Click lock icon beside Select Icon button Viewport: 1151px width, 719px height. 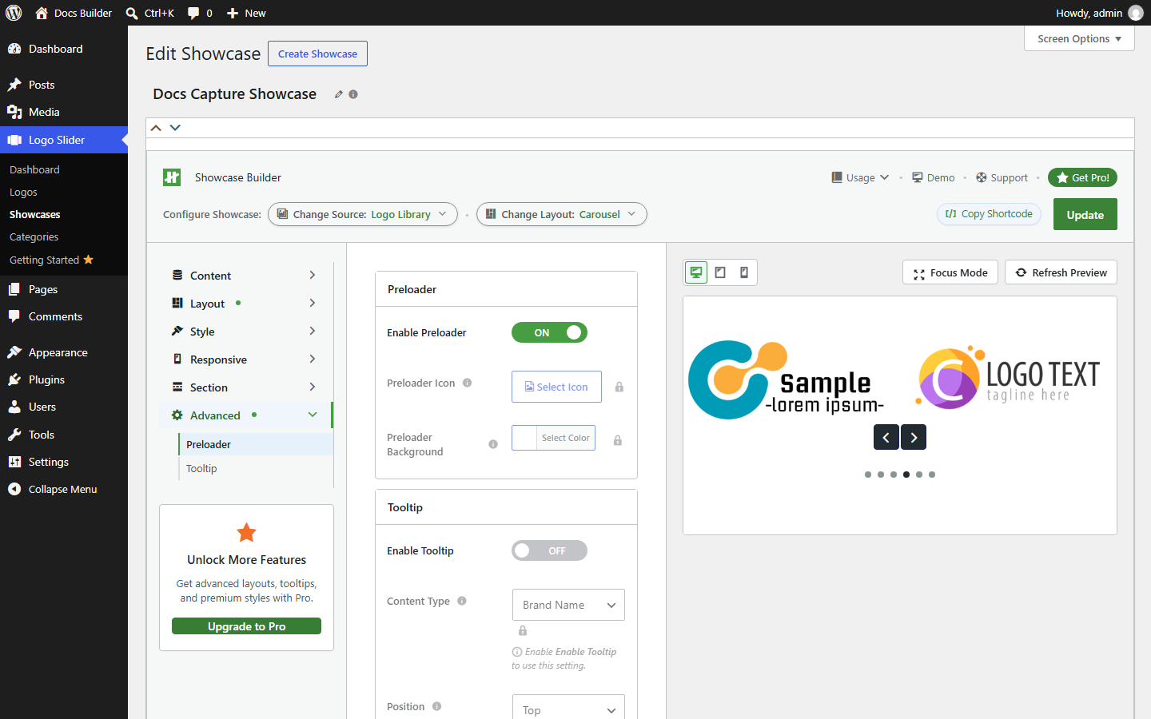pos(619,387)
